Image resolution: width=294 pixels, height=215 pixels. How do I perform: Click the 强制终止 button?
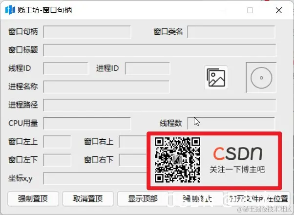click(198, 199)
